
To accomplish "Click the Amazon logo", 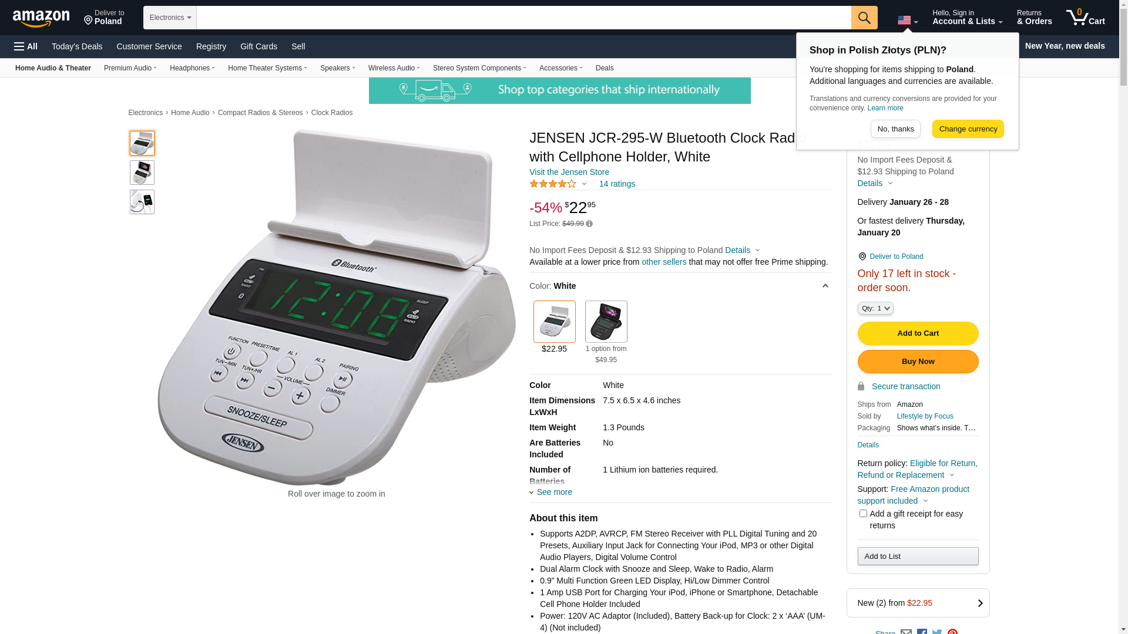I will point(41,18).
